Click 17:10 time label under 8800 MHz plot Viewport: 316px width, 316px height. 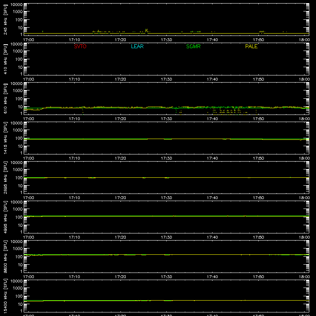(x=74, y=277)
